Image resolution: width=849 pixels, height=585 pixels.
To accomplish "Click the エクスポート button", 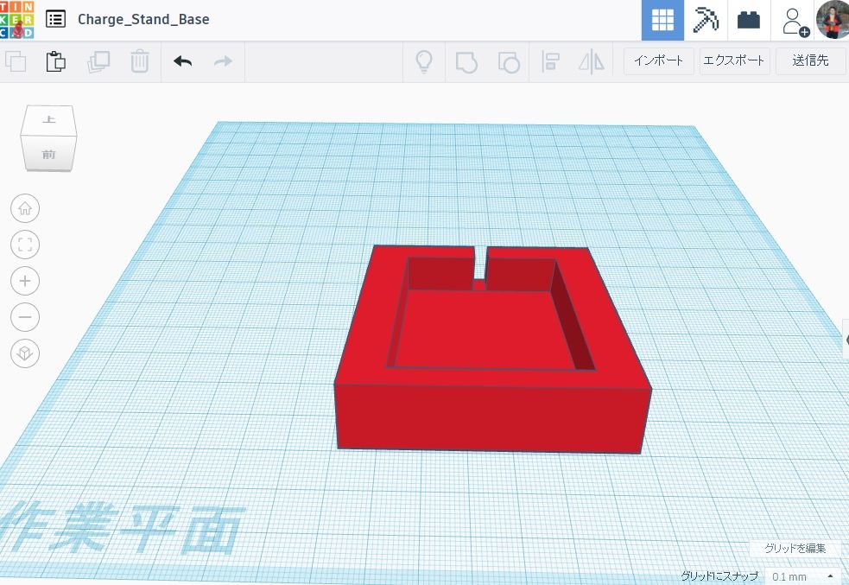I will (x=734, y=60).
